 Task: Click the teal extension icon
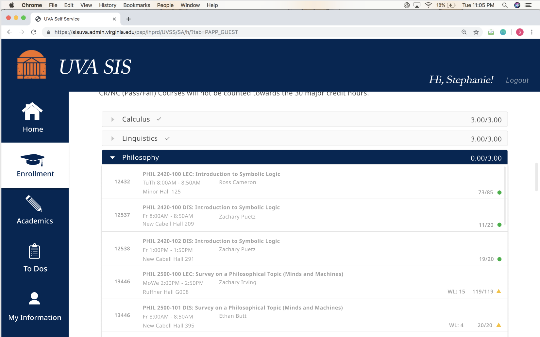(x=503, y=32)
